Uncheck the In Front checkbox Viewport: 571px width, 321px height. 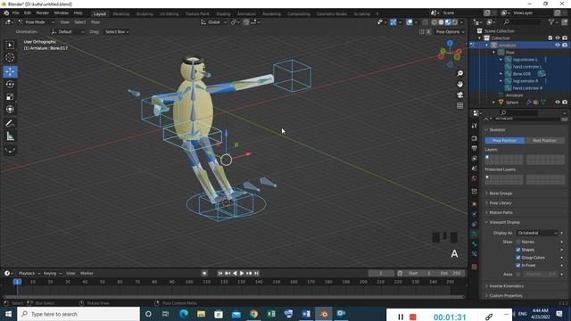[518, 266]
